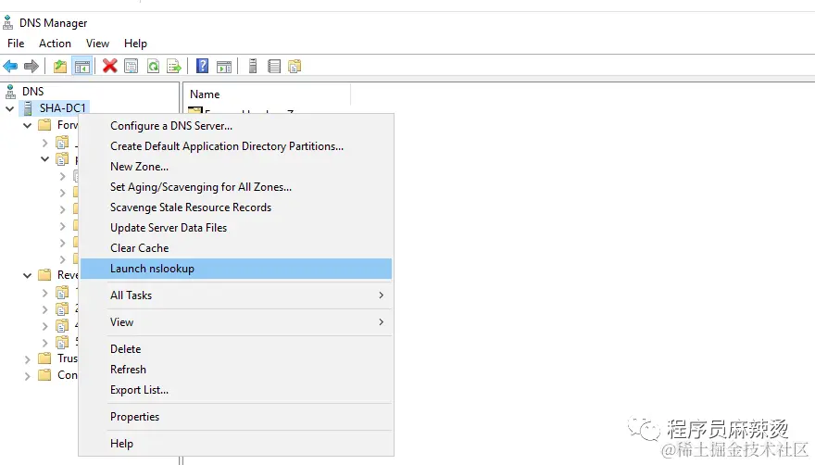Open the All Tasks submenu arrow
815x465 pixels.
[381, 295]
